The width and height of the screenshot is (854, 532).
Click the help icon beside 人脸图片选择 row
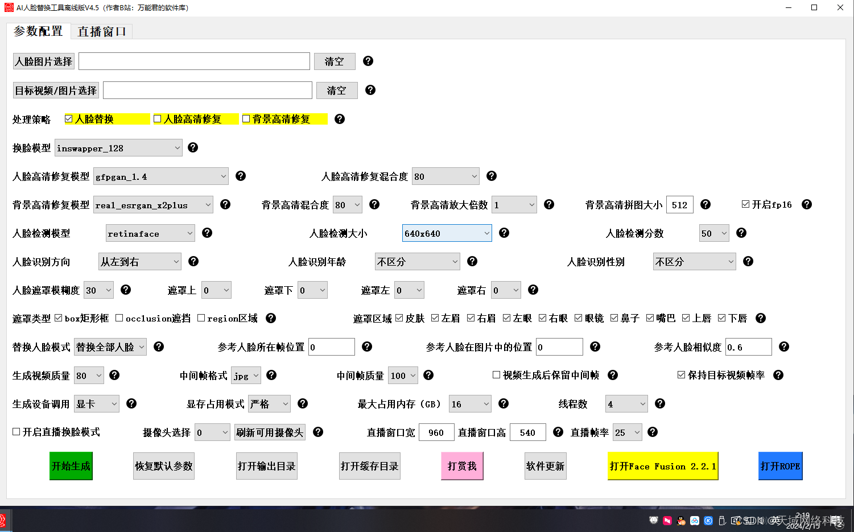368,61
